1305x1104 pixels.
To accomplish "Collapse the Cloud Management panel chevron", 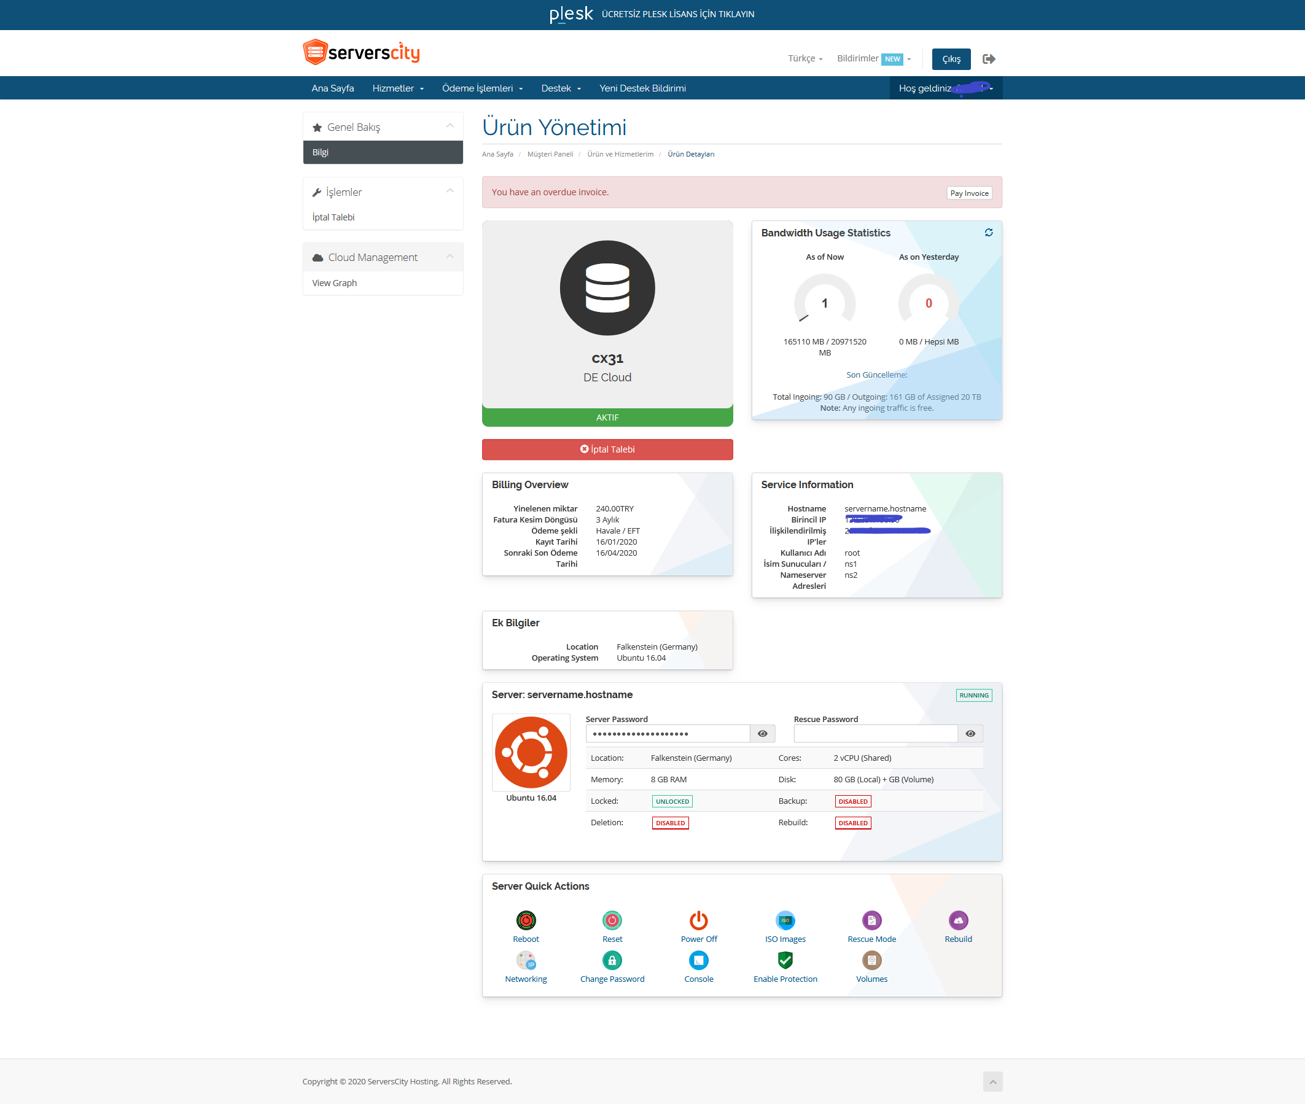I will [x=450, y=256].
